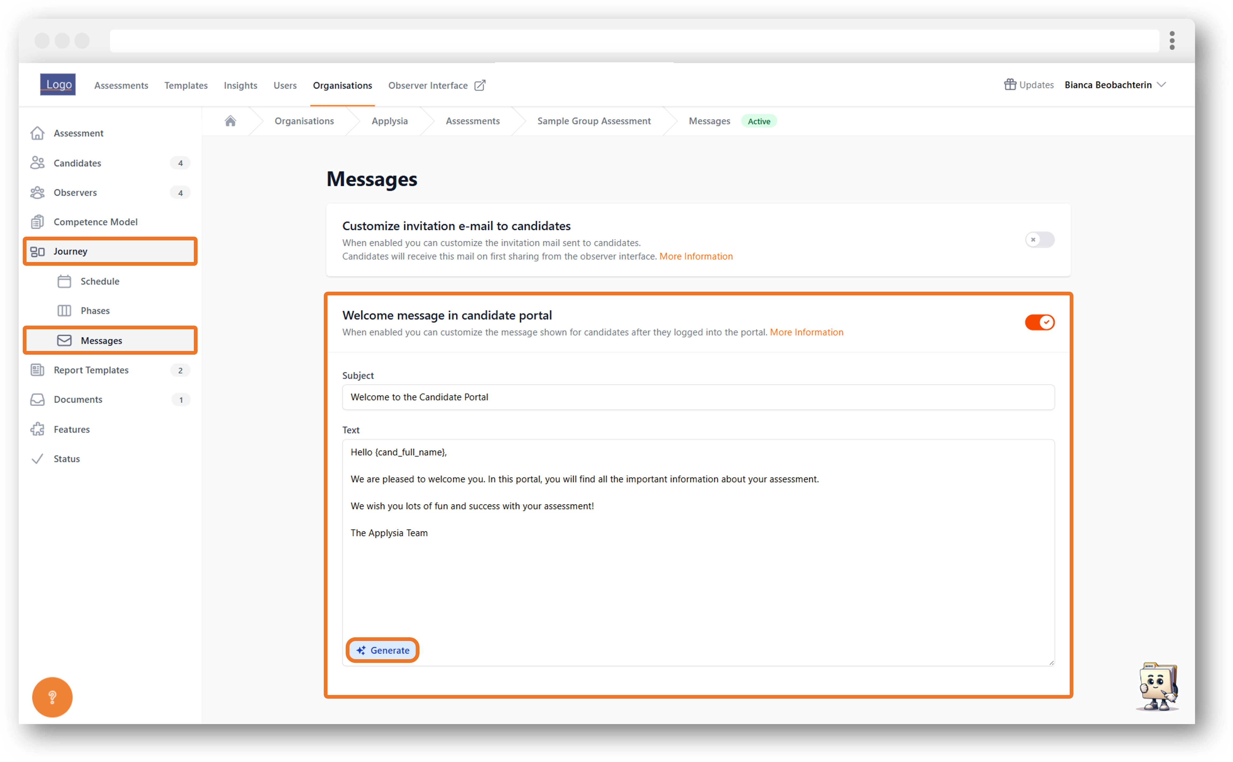Open the orange help question button
Image resolution: width=1233 pixels, height=762 pixels.
click(x=52, y=697)
